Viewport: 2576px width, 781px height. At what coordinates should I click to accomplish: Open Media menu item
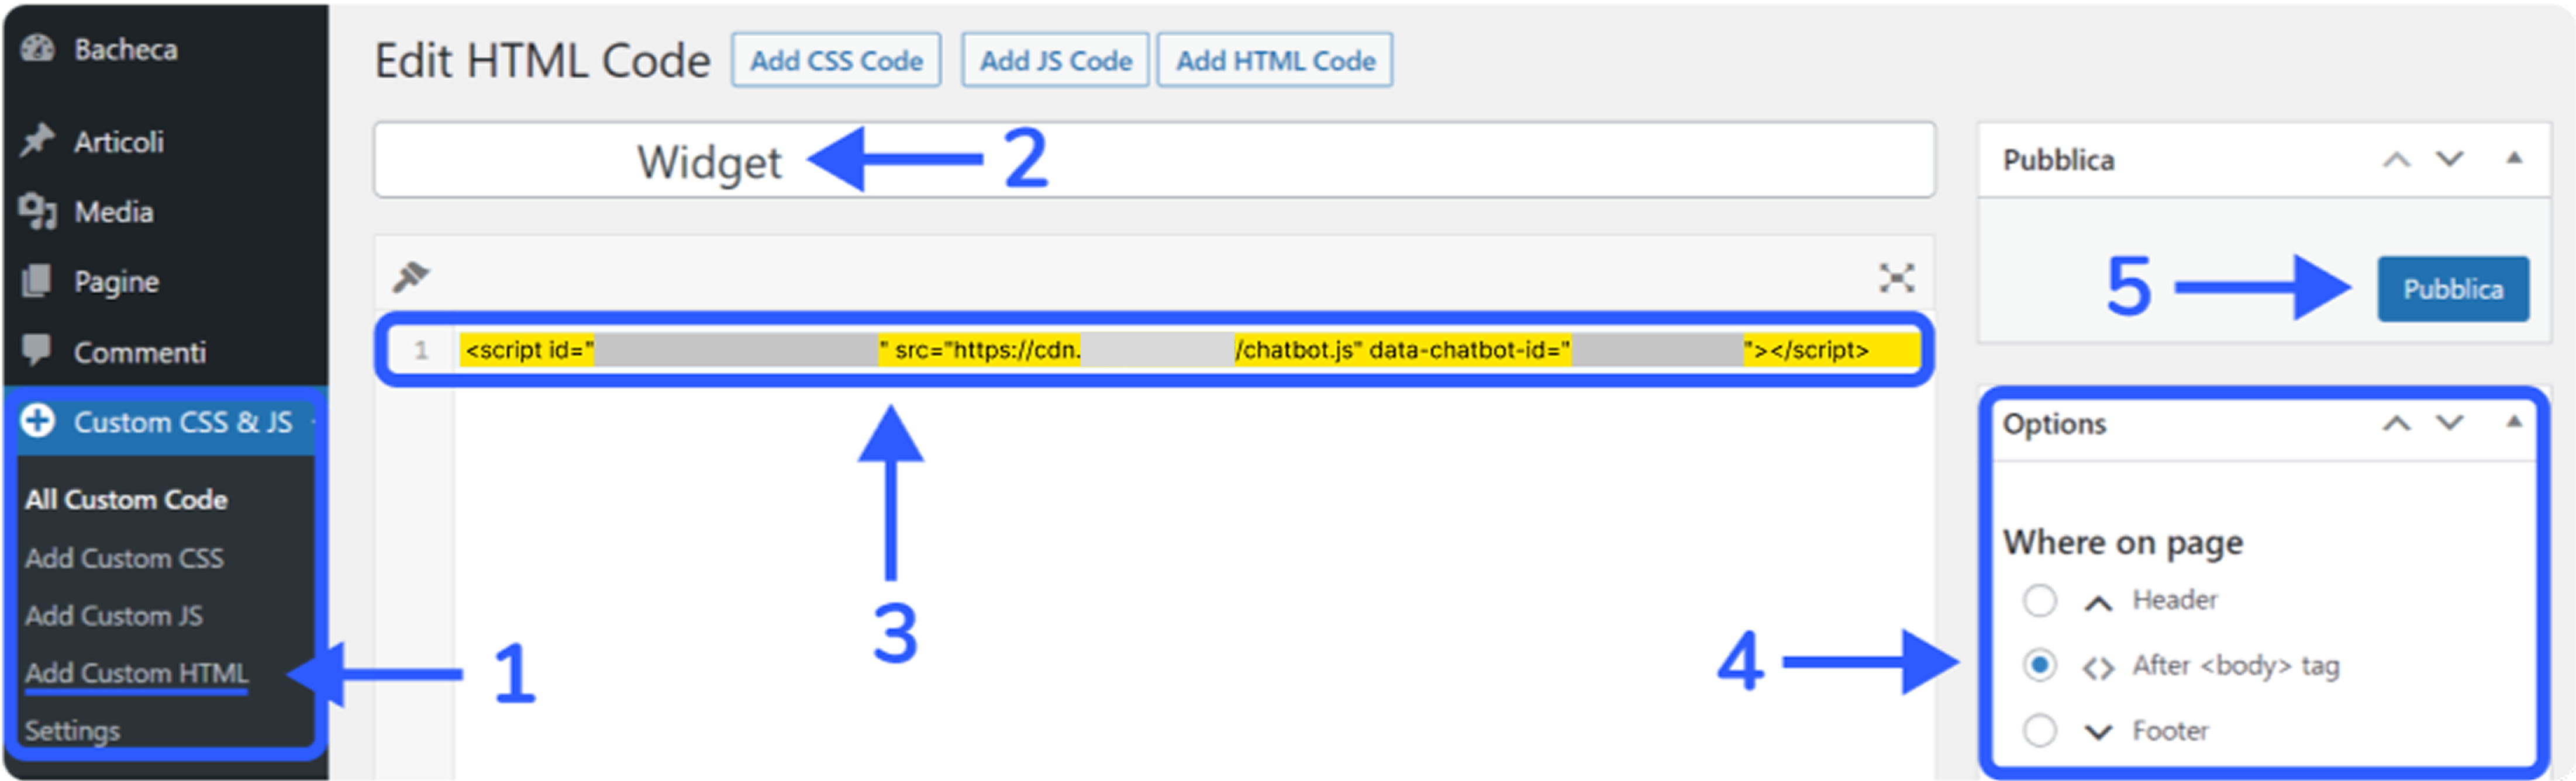pyautogui.click(x=113, y=211)
